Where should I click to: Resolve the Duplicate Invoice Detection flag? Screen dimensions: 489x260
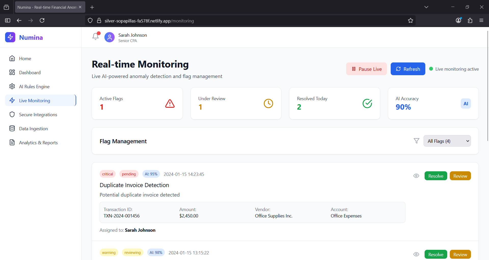point(436,176)
